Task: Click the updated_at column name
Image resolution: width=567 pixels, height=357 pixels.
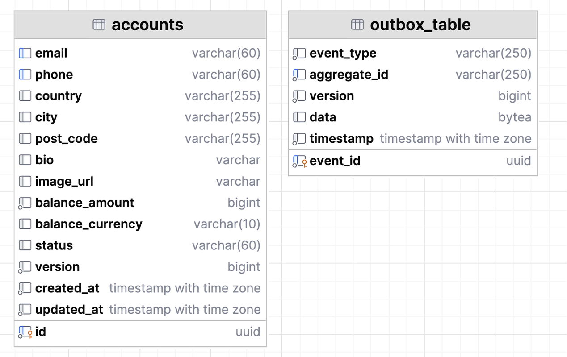Action: 69,310
